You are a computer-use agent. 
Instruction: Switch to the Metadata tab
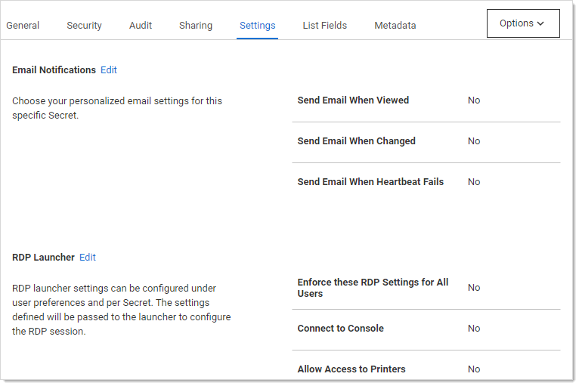click(395, 26)
